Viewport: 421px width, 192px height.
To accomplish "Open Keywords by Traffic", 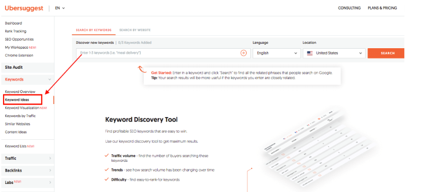I will [20, 116].
